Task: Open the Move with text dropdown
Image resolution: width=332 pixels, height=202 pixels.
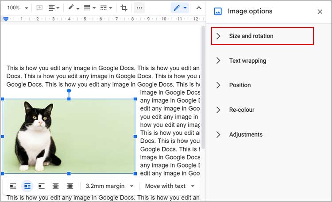Action: (170, 186)
